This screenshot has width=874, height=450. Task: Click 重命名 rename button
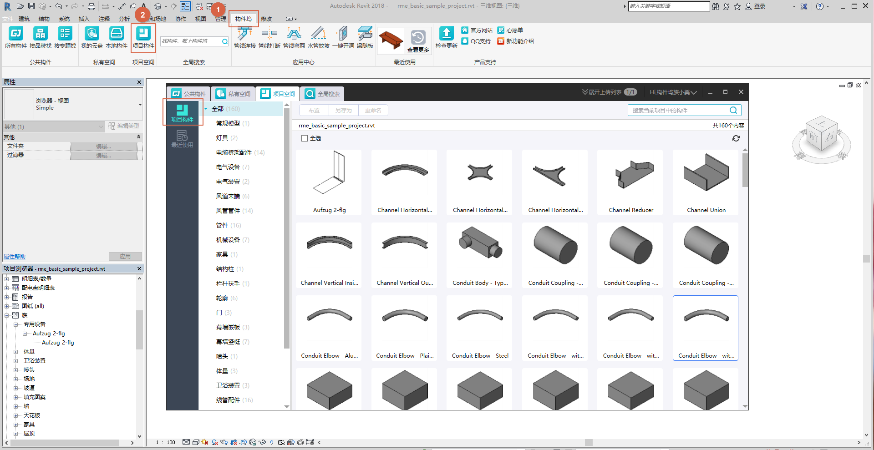[373, 110]
